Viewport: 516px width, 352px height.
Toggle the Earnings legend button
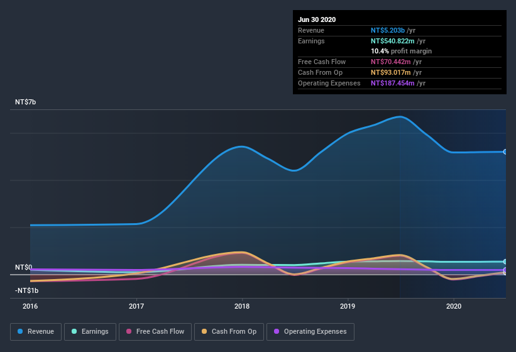(x=90, y=332)
